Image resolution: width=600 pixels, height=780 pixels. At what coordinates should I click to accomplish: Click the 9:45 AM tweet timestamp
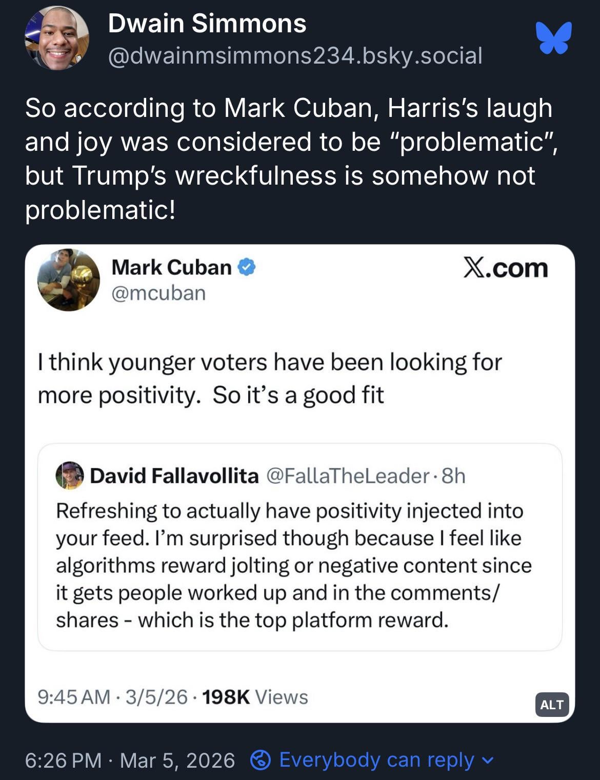click(x=74, y=697)
